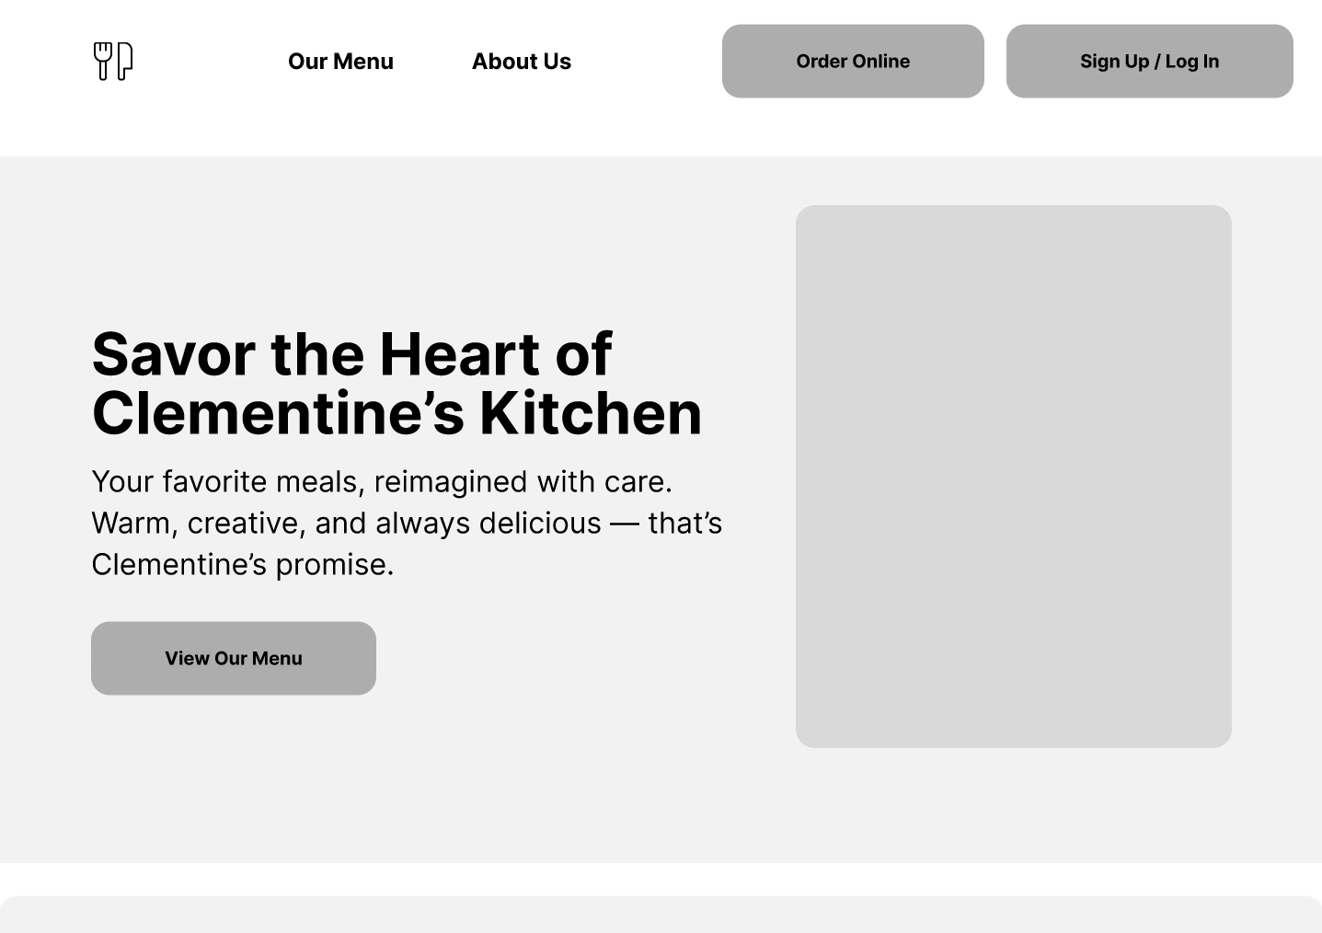Click the 'Your favorite meals' tagline line
Screen dimensions: 1322x933
pyautogui.click(x=382, y=482)
